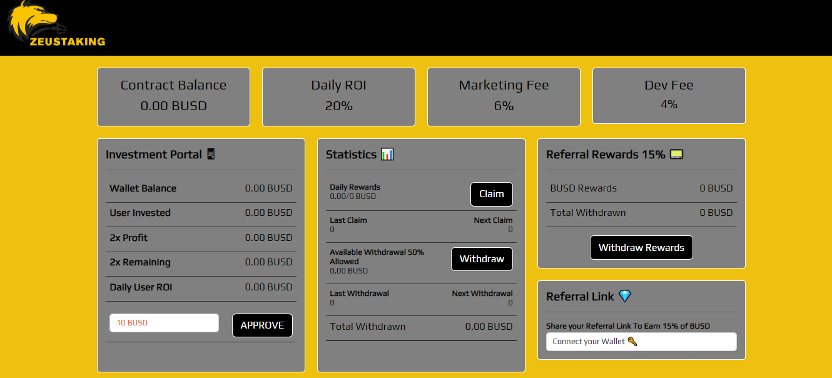
Task: Click the BUSD Rewards label
Action: [x=583, y=188]
